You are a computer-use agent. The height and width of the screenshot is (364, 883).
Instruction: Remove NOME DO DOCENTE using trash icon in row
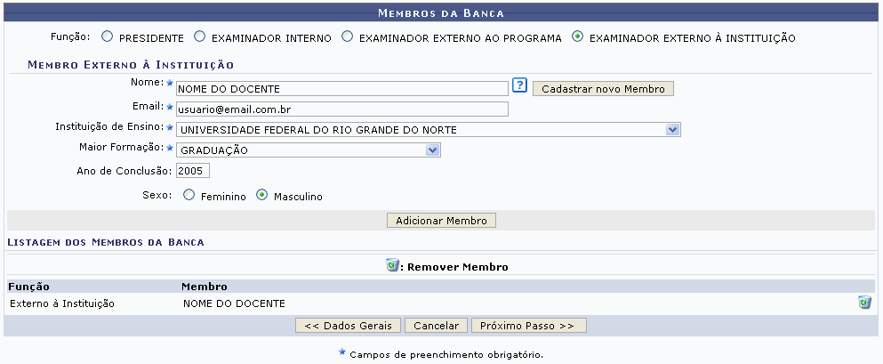coord(863,303)
